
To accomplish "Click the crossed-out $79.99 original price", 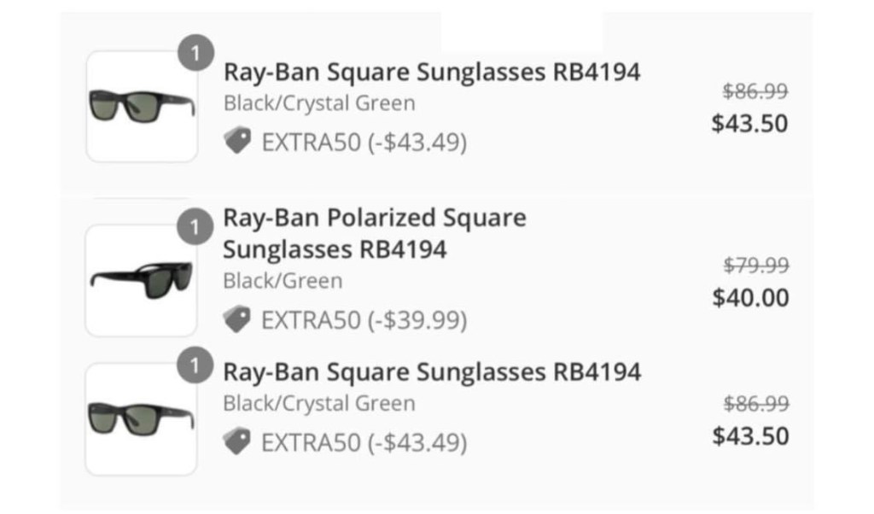I will point(755,266).
